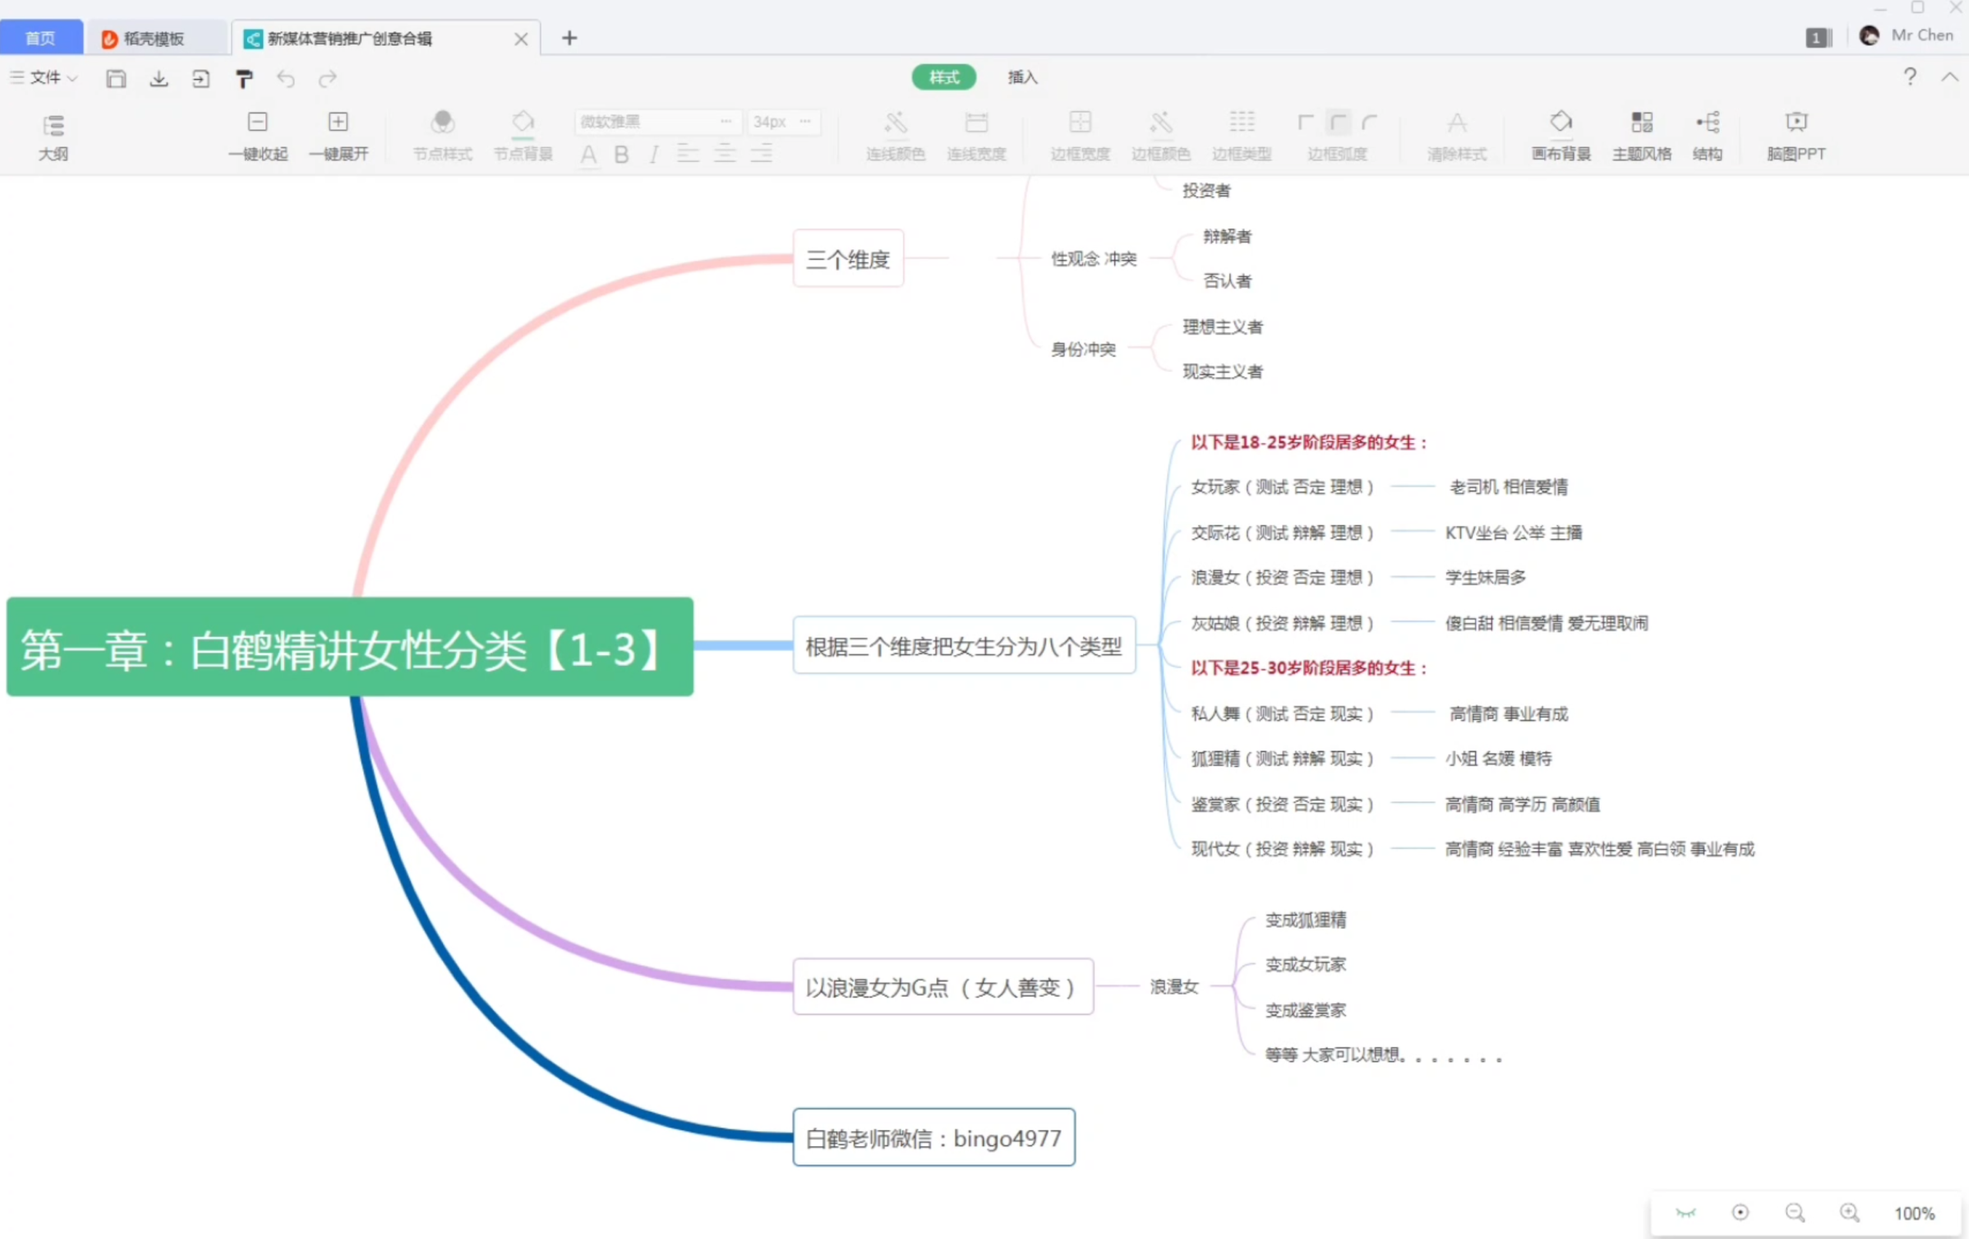The width and height of the screenshot is (1969, 1239).
Task: Open the 文件 file menu dropdown
Action: [45, 78]
